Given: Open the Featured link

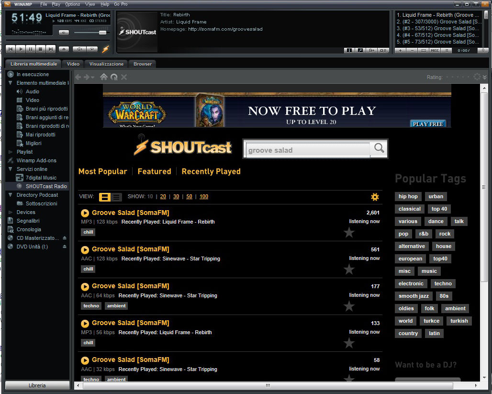Looking at the screenshot, I should pos(155,171).
